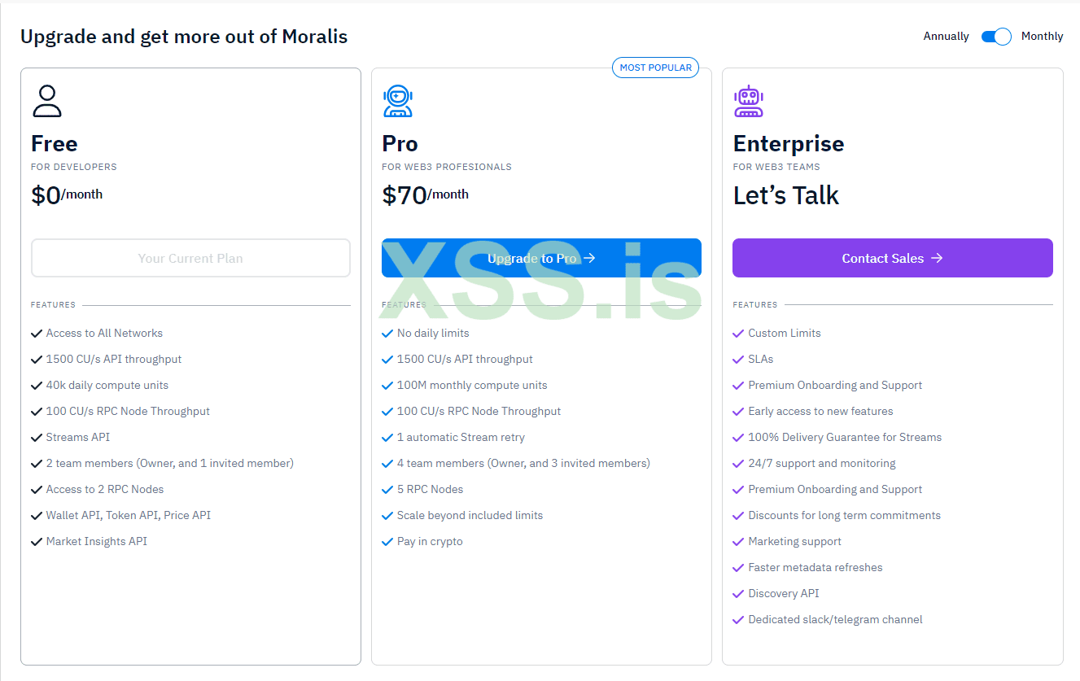The height and width of the screenshot is (681, 1080).
Task: Click the $70/month price text
Action: click(x=425, y=195)
